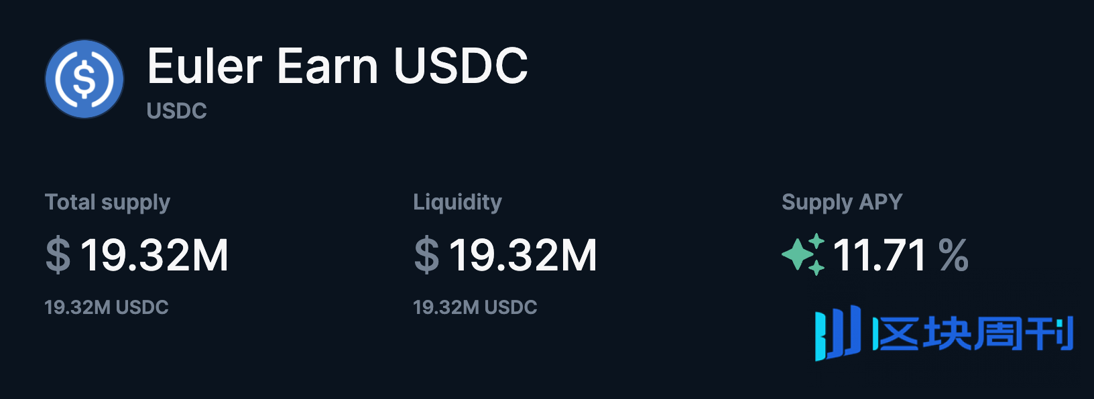Switch to the Liquidity section
This screenshot has height=399, width=1094.
[x=457, y=201]
